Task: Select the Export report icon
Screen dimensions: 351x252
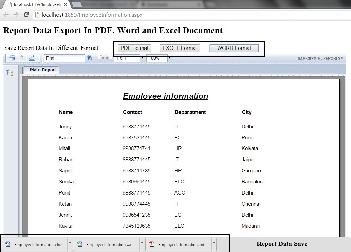Action: [32, 57]
